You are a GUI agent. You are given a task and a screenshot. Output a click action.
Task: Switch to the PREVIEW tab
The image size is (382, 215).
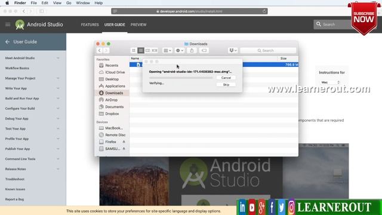point(138,24)
